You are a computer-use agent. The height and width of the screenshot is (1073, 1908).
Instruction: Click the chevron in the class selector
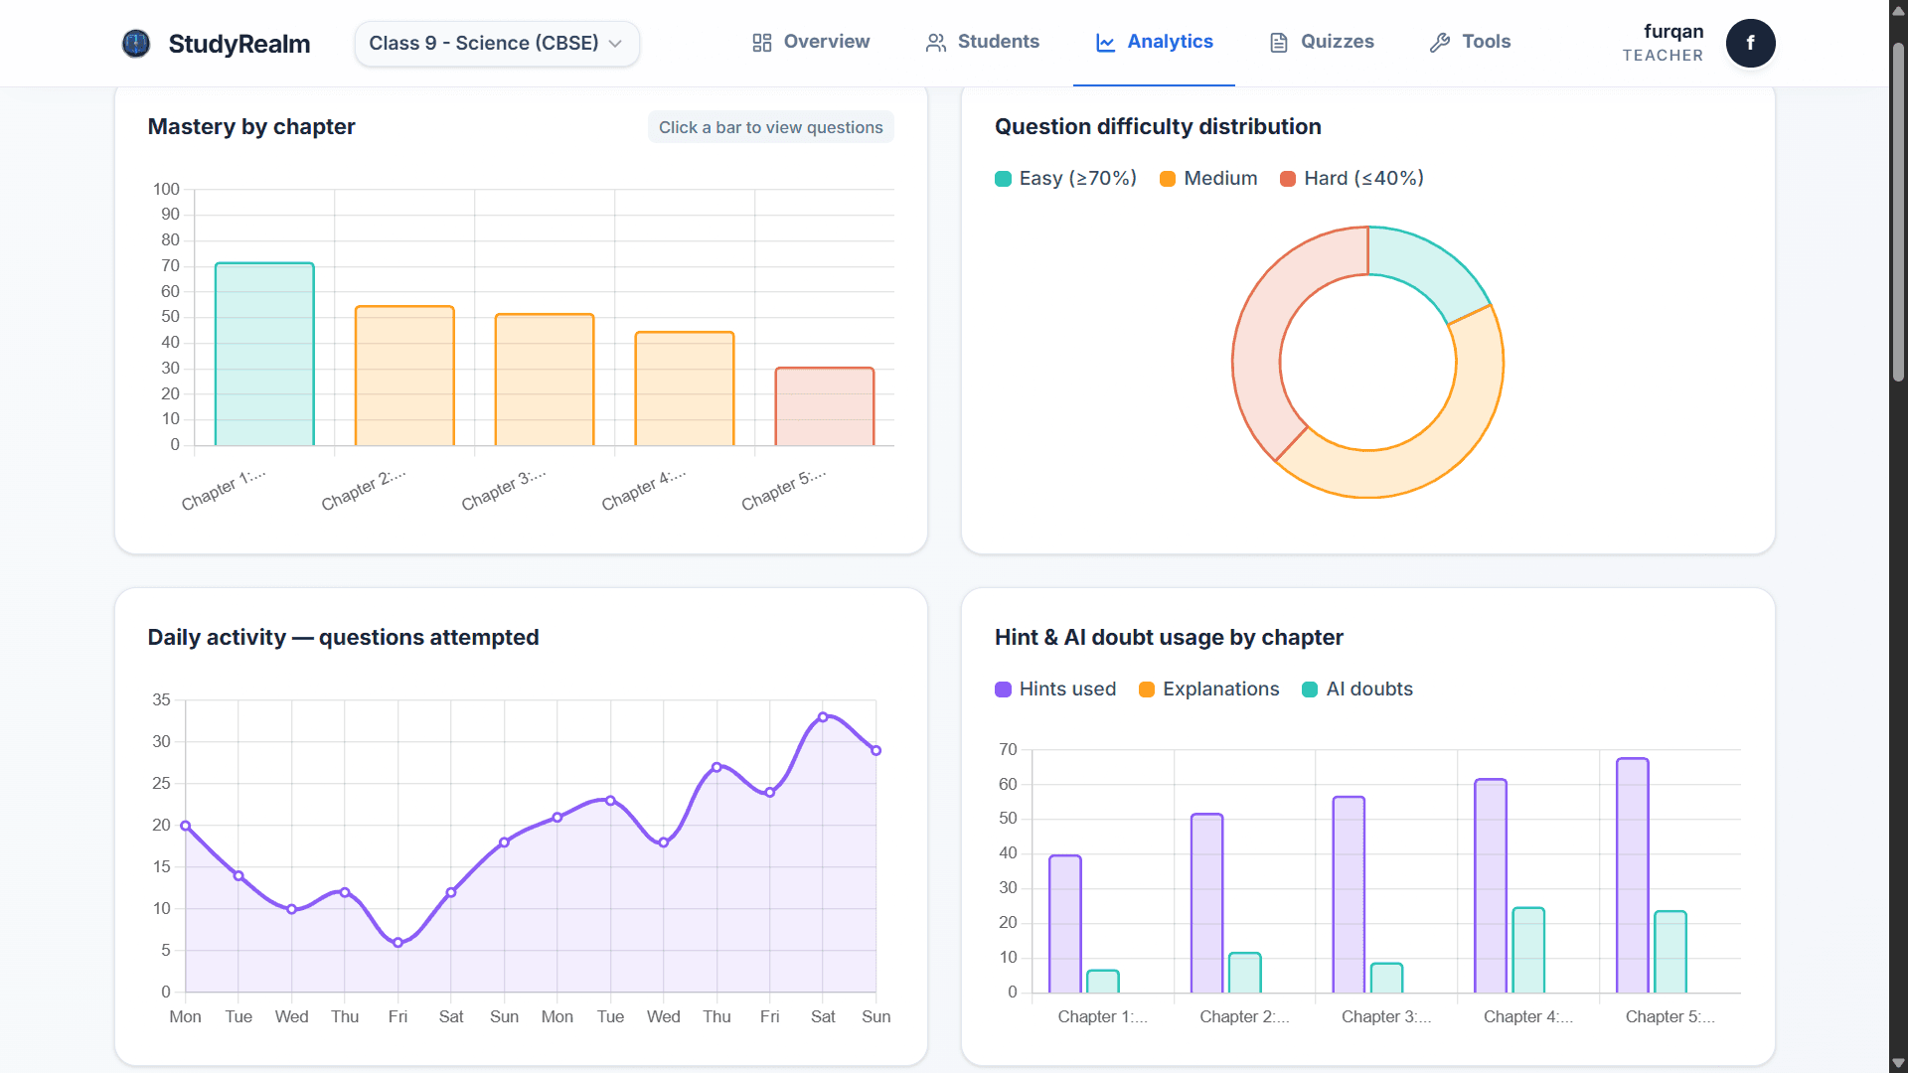[615, 44]
